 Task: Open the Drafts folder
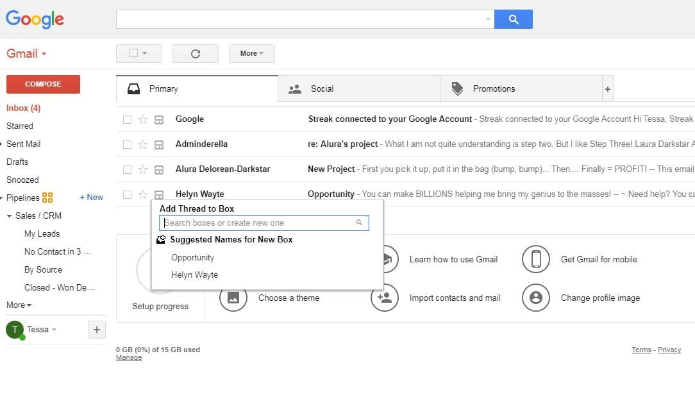(x=17, y=162)
